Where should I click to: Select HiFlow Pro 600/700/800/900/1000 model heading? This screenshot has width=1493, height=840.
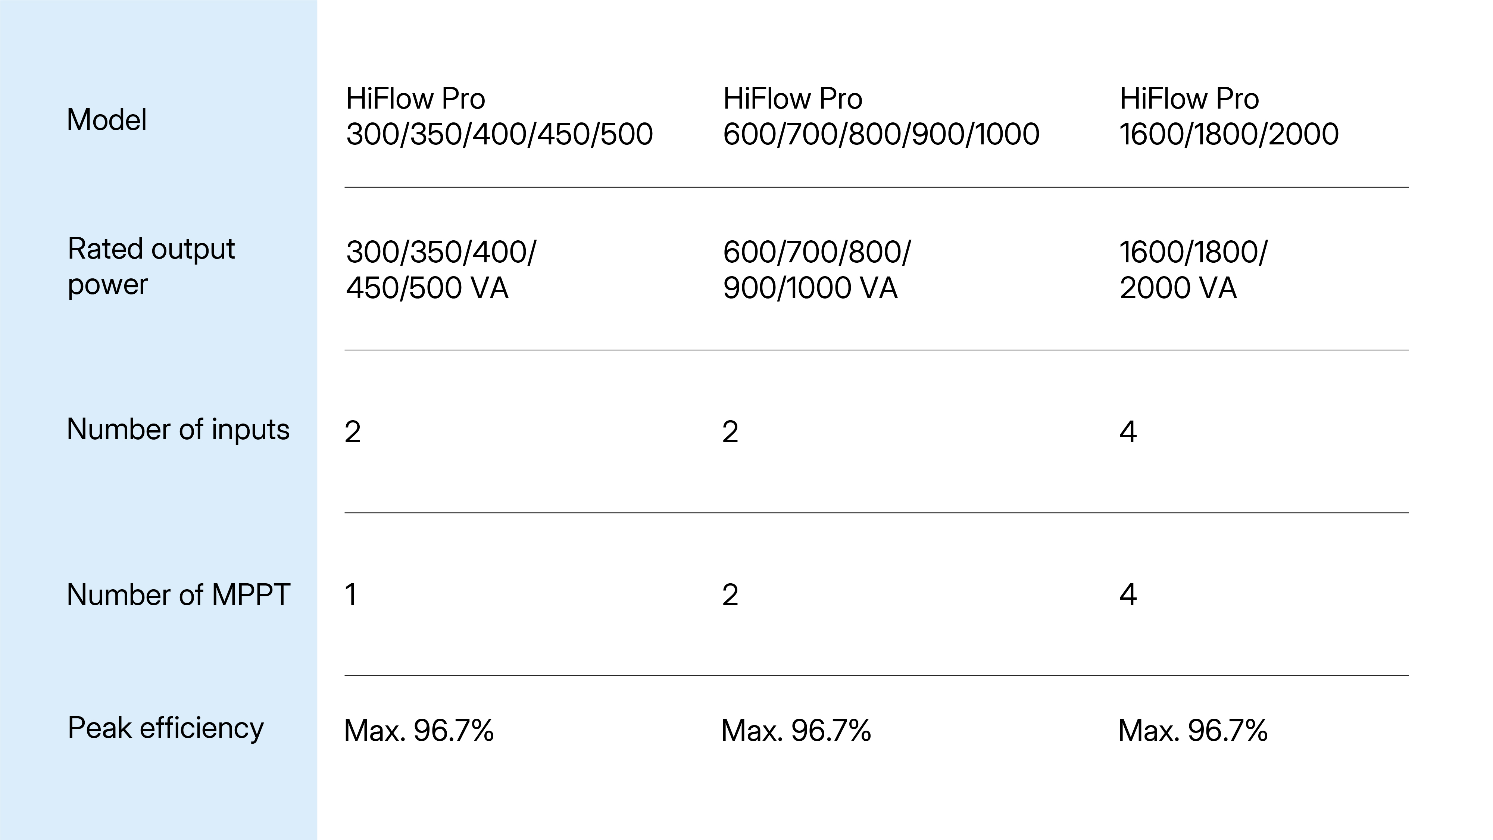[x=880, y=116]
